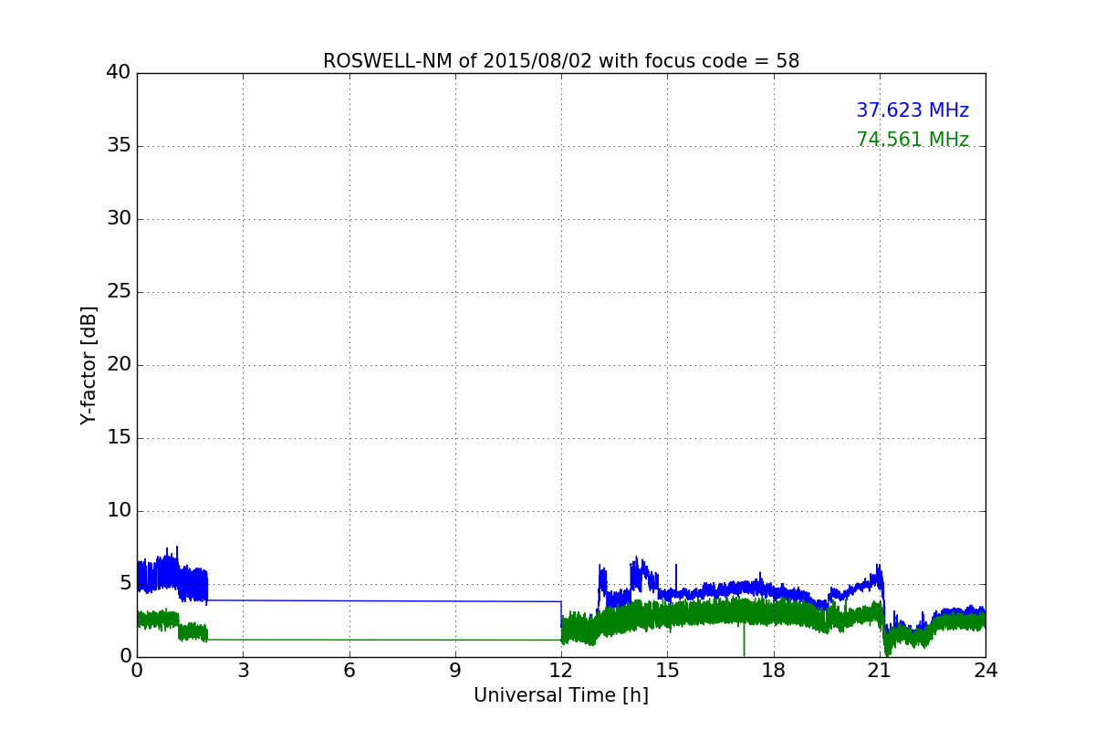Click the y-axis tick label 20
Screen dimensions: 1095x730
coord(119,365)
